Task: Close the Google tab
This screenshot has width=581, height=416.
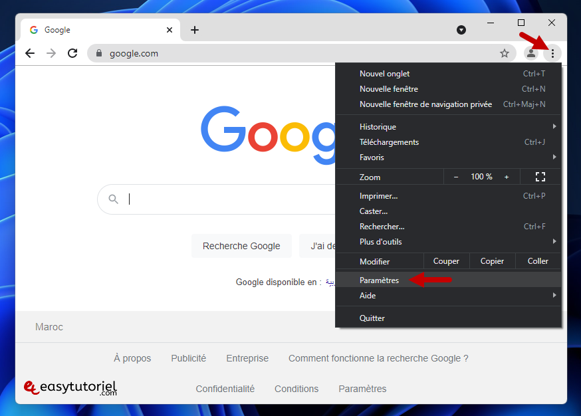Action: point(170,30)
